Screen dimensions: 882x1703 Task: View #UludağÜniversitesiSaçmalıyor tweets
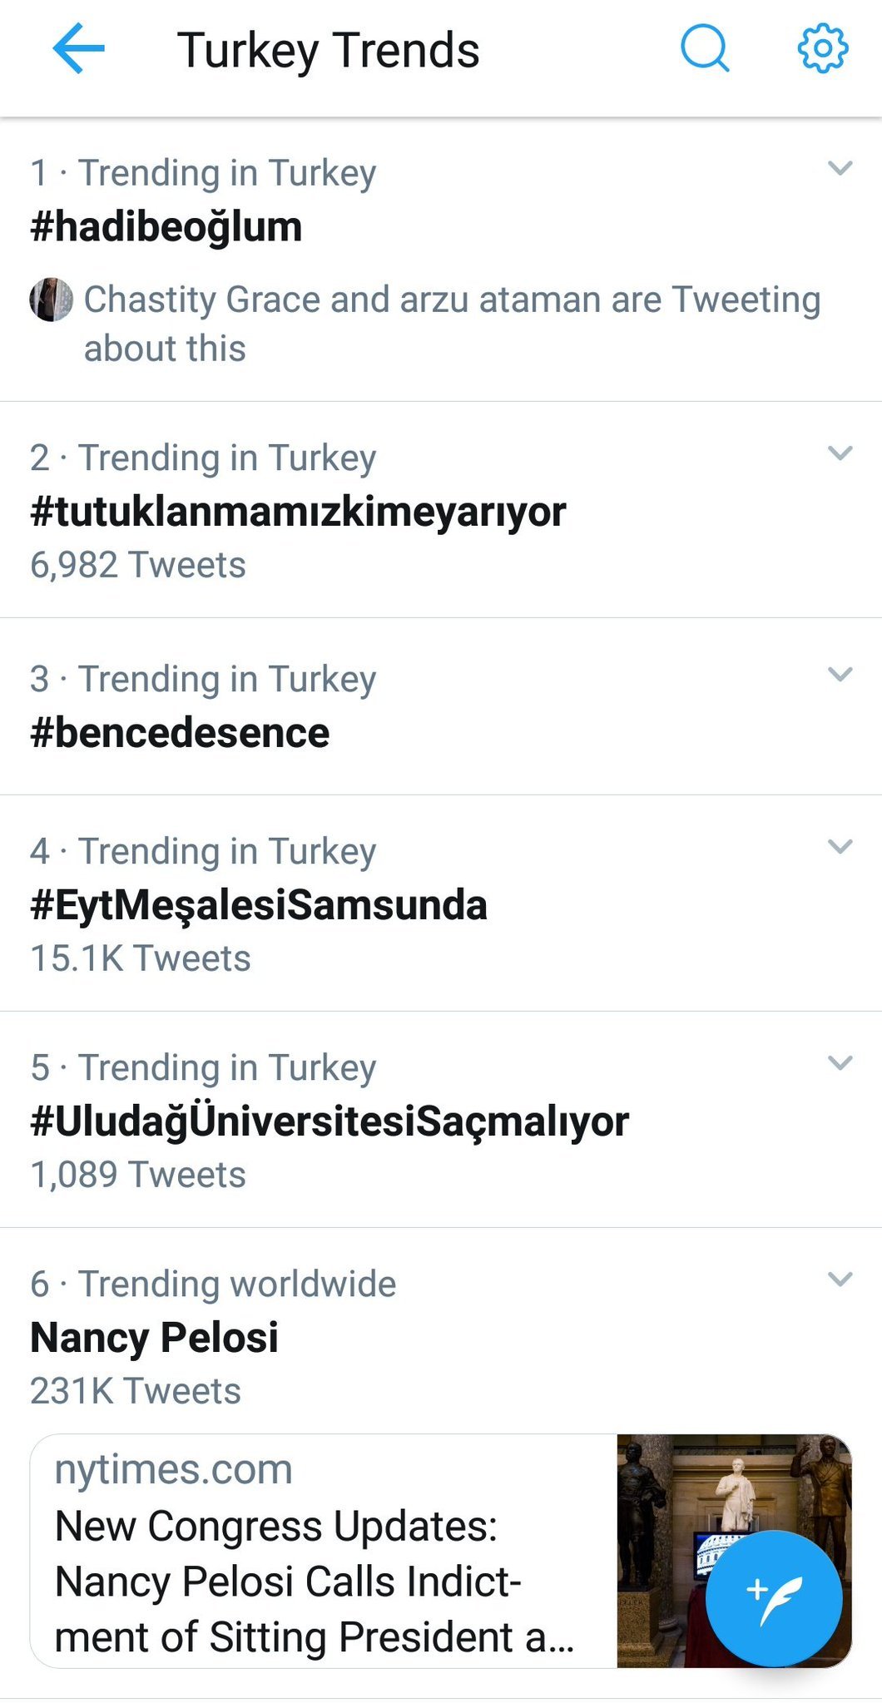click(x=330, y=1121)
